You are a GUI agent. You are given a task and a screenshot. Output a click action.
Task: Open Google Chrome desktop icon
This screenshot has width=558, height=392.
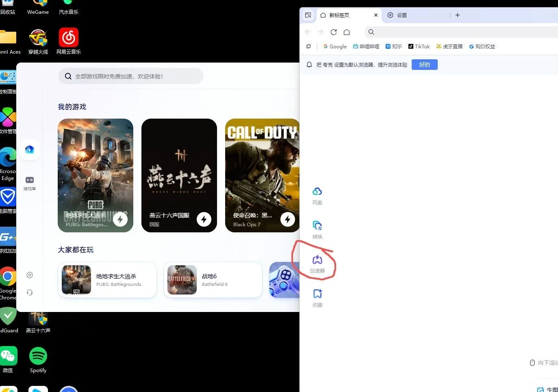8,283
